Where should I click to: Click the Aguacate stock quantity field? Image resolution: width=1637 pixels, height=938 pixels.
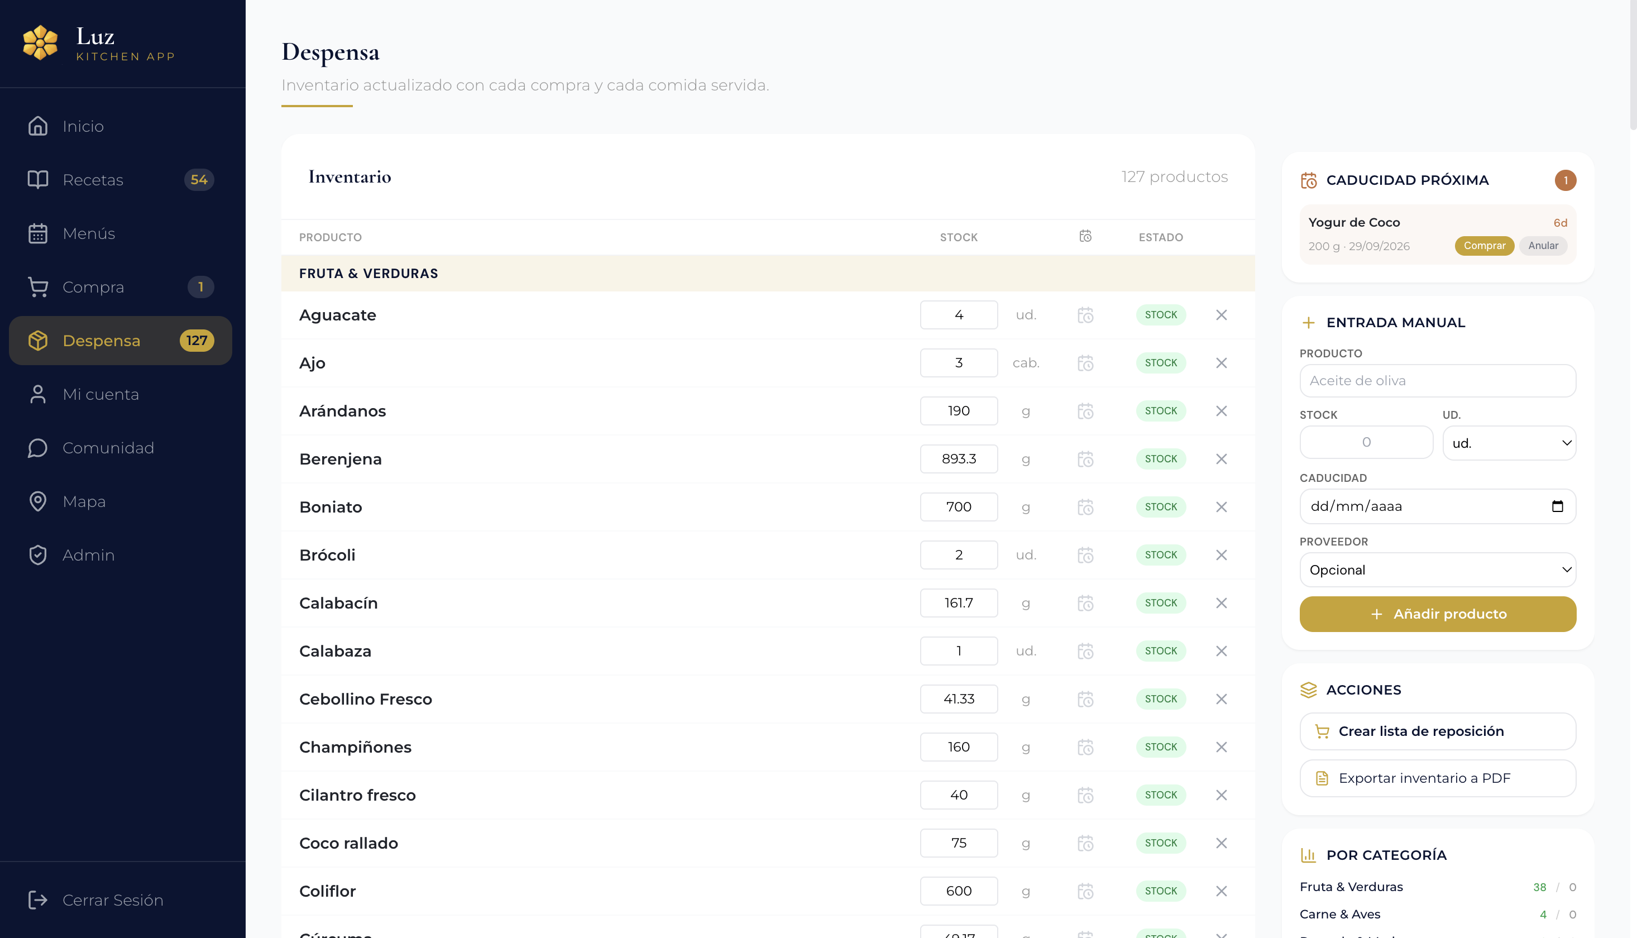(959, 315)
